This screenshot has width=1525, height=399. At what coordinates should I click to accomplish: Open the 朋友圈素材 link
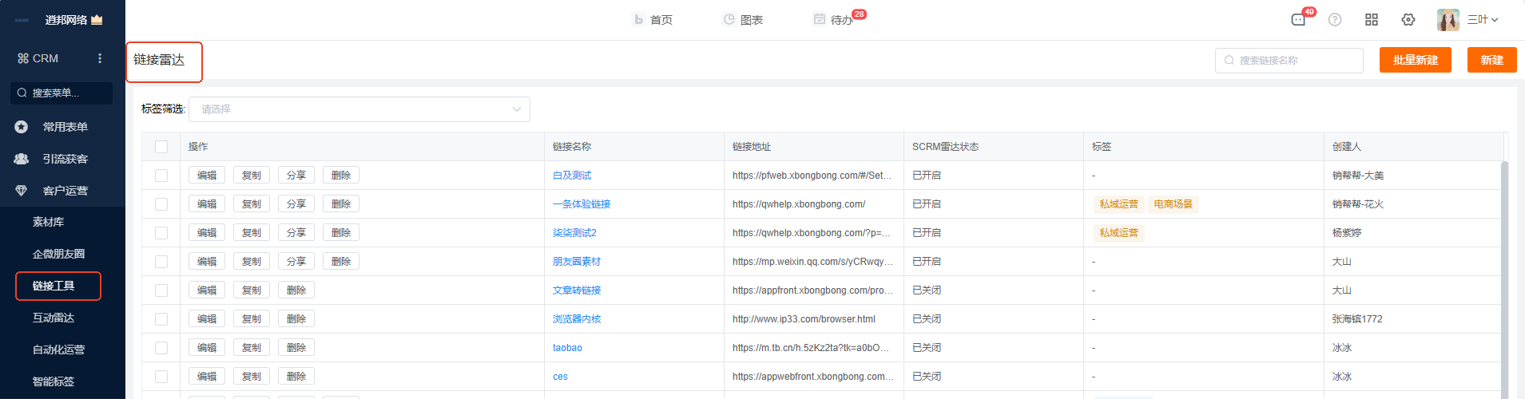577,262
